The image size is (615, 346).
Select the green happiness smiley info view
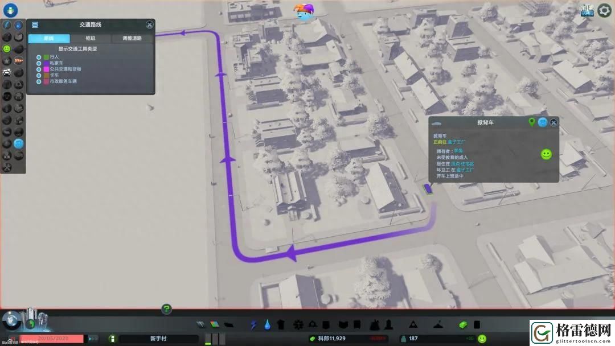(x=7, y=48)
